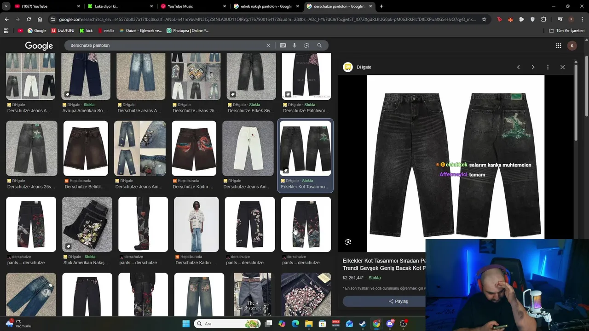Open OBS Studio from the taskbar
This screenshot has height=331, width=589.
point(404,324)
